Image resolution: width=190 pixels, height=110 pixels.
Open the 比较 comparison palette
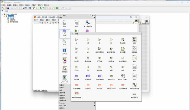pyautogui.click(x=65, y=41)
